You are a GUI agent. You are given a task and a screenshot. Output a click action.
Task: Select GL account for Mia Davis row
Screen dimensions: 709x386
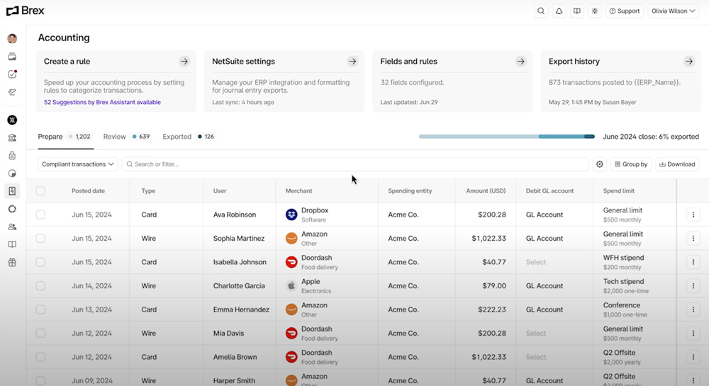tap(536, 333)
